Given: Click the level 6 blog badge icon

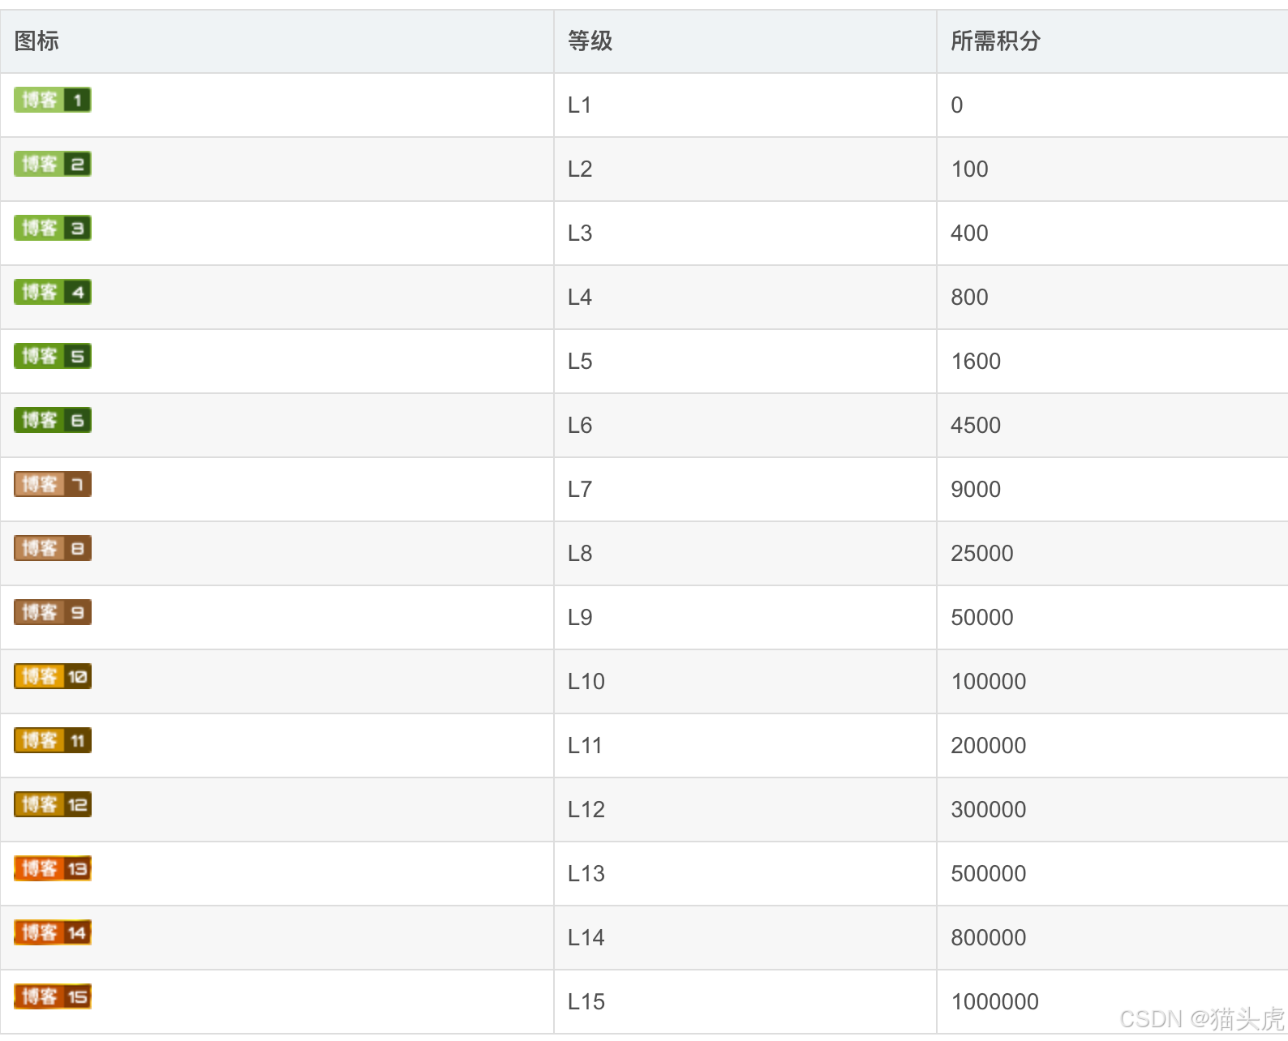Looking at the screenshot, I should pyautogui.click(x=53, y=420).
